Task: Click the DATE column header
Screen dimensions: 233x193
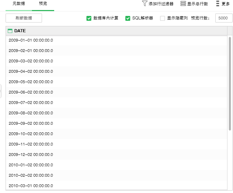Action: coord(20,31)
